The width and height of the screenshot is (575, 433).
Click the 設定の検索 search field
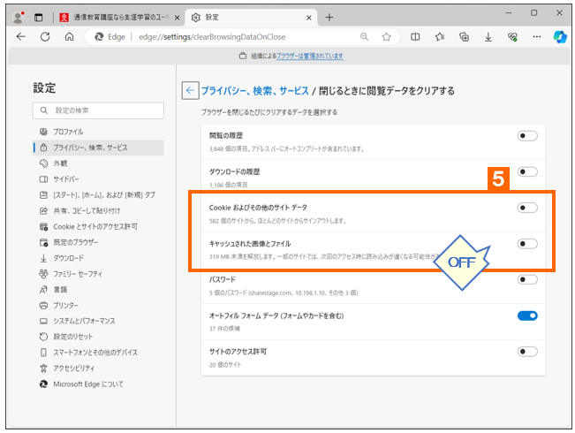[99, 110]
